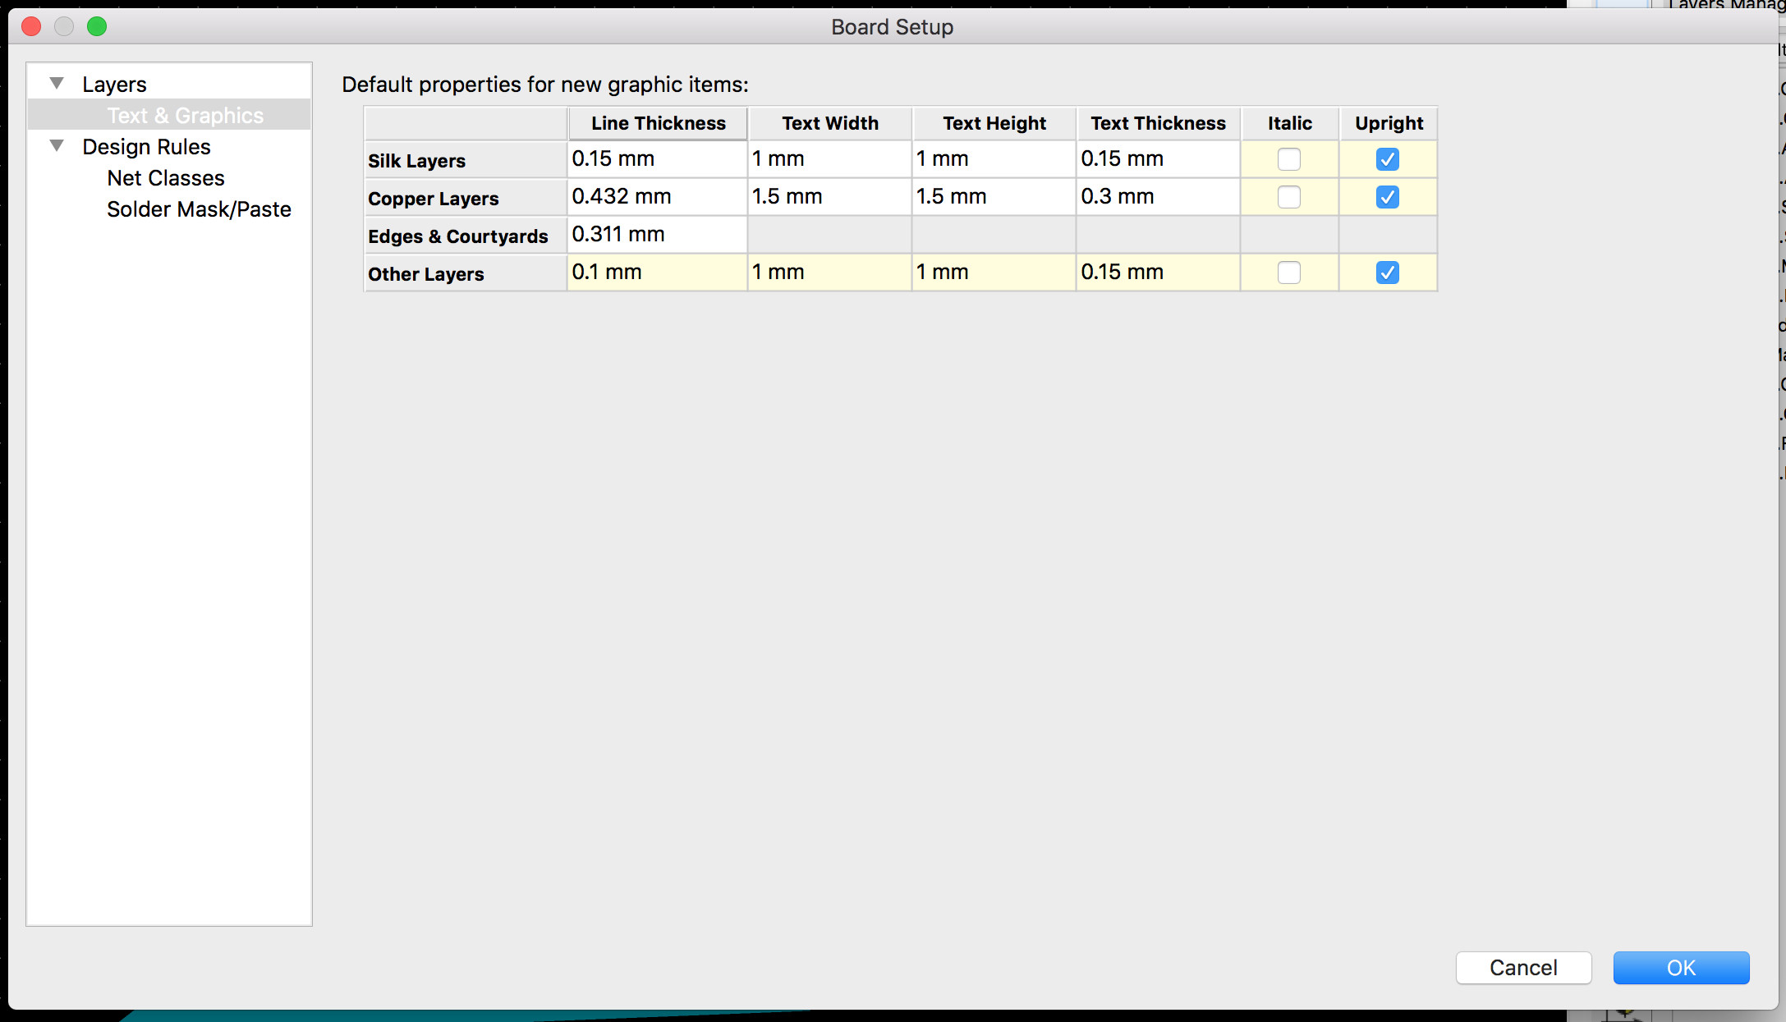The height and width of the screenshot is (1022, 1786).
Task: Edit Edges & Courtyards line thickness cell
Action: (656, 235)
